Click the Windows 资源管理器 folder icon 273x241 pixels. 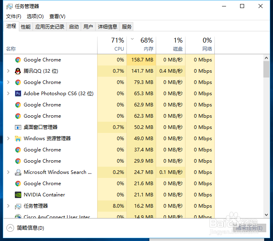pyautogui.click(x=18, y=139)
